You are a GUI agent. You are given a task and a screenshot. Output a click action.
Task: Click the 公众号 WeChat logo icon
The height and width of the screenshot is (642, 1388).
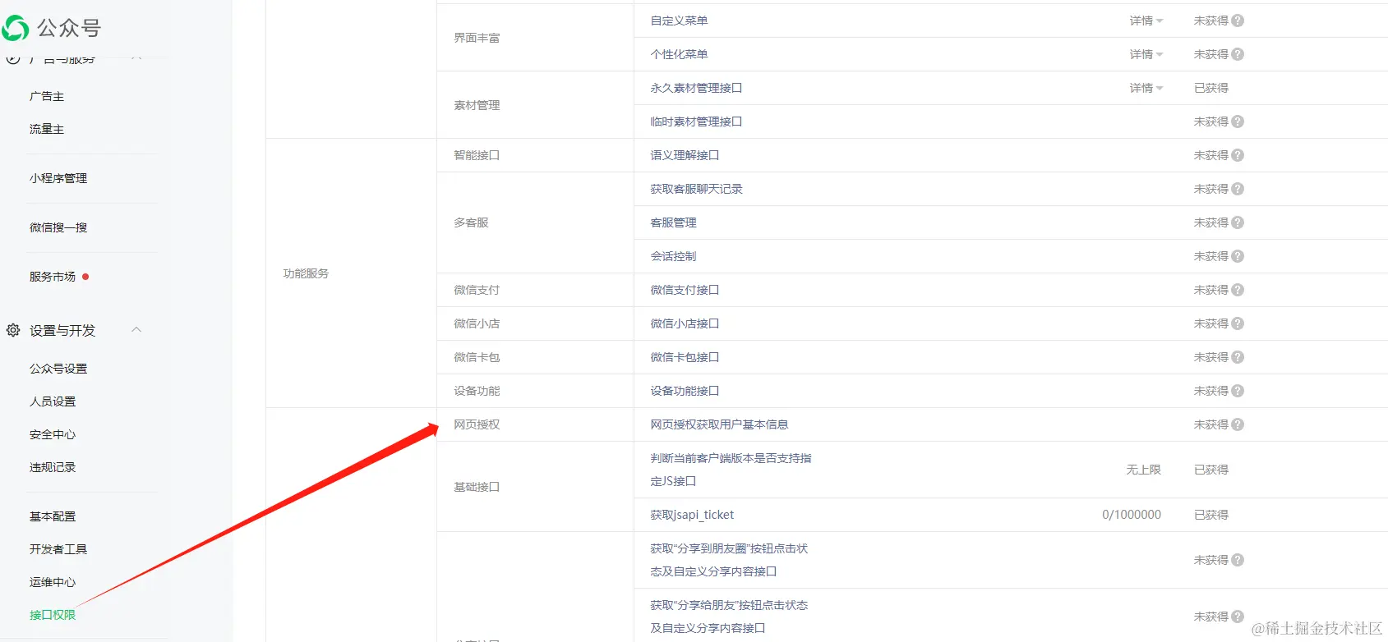coord(16,28)
